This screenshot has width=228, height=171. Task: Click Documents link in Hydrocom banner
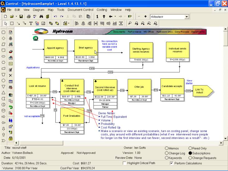(x=119, y=32)
